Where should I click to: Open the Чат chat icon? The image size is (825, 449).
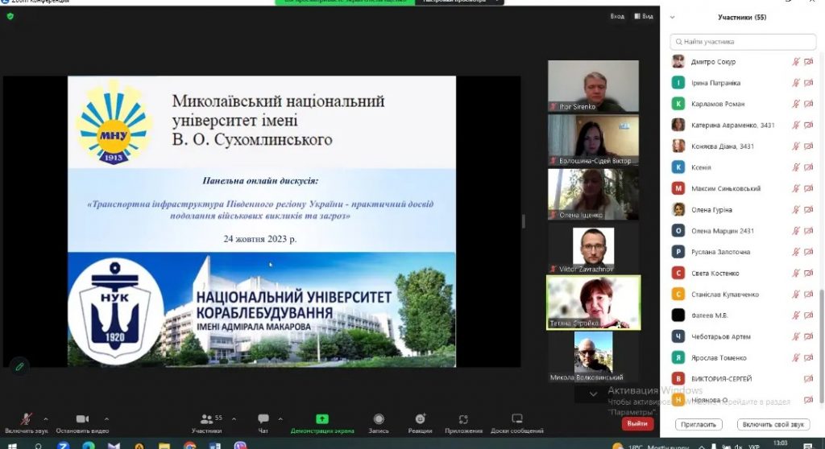tap(263, 419)
